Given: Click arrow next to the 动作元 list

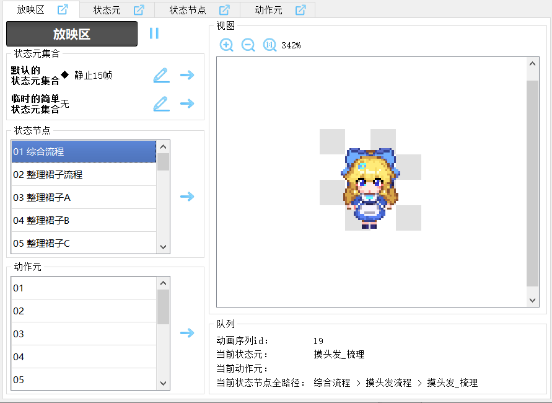Looking at the screenshot, I should [187, 333].
